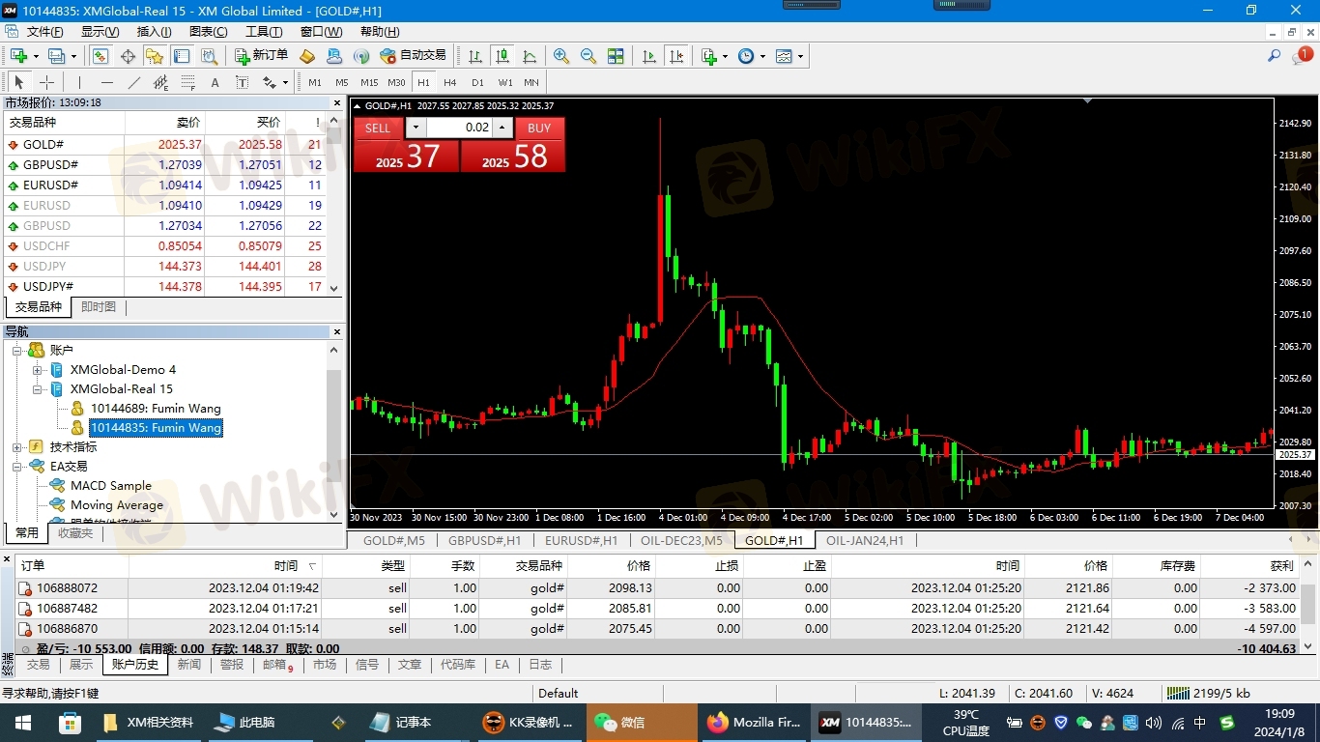The height and width of the screenshot is (742, 1320).
Task: Open Indicators dropdown arrow
Action: point(725,56)
